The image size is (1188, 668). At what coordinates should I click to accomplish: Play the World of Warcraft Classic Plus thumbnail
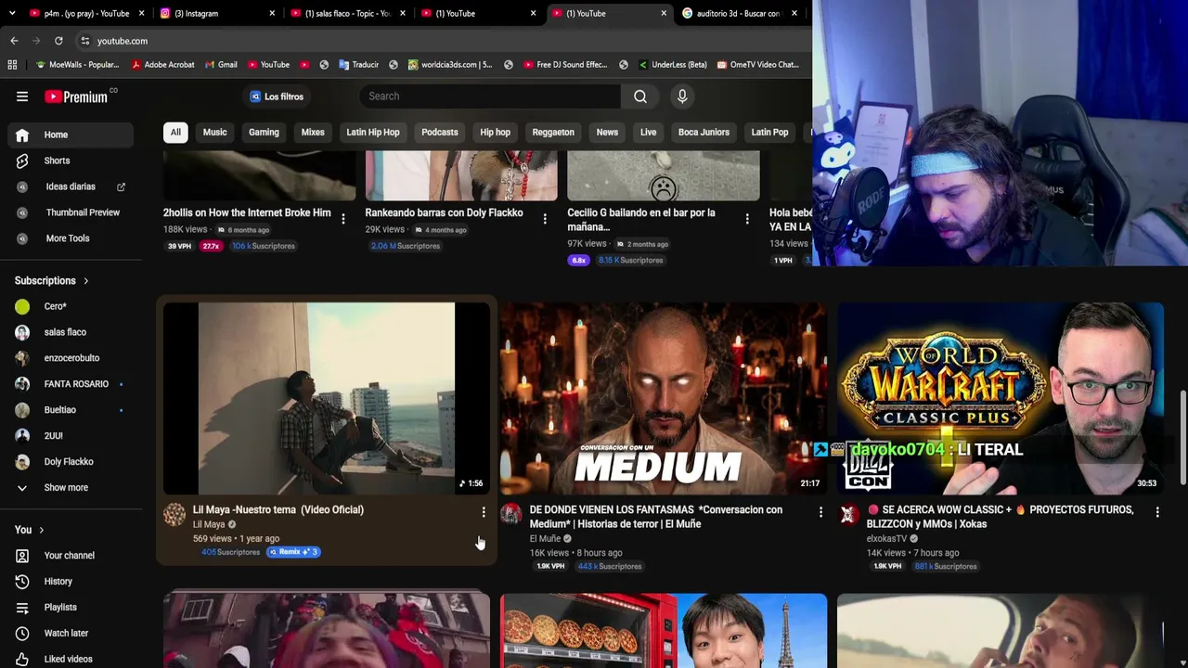[1001, 399]
